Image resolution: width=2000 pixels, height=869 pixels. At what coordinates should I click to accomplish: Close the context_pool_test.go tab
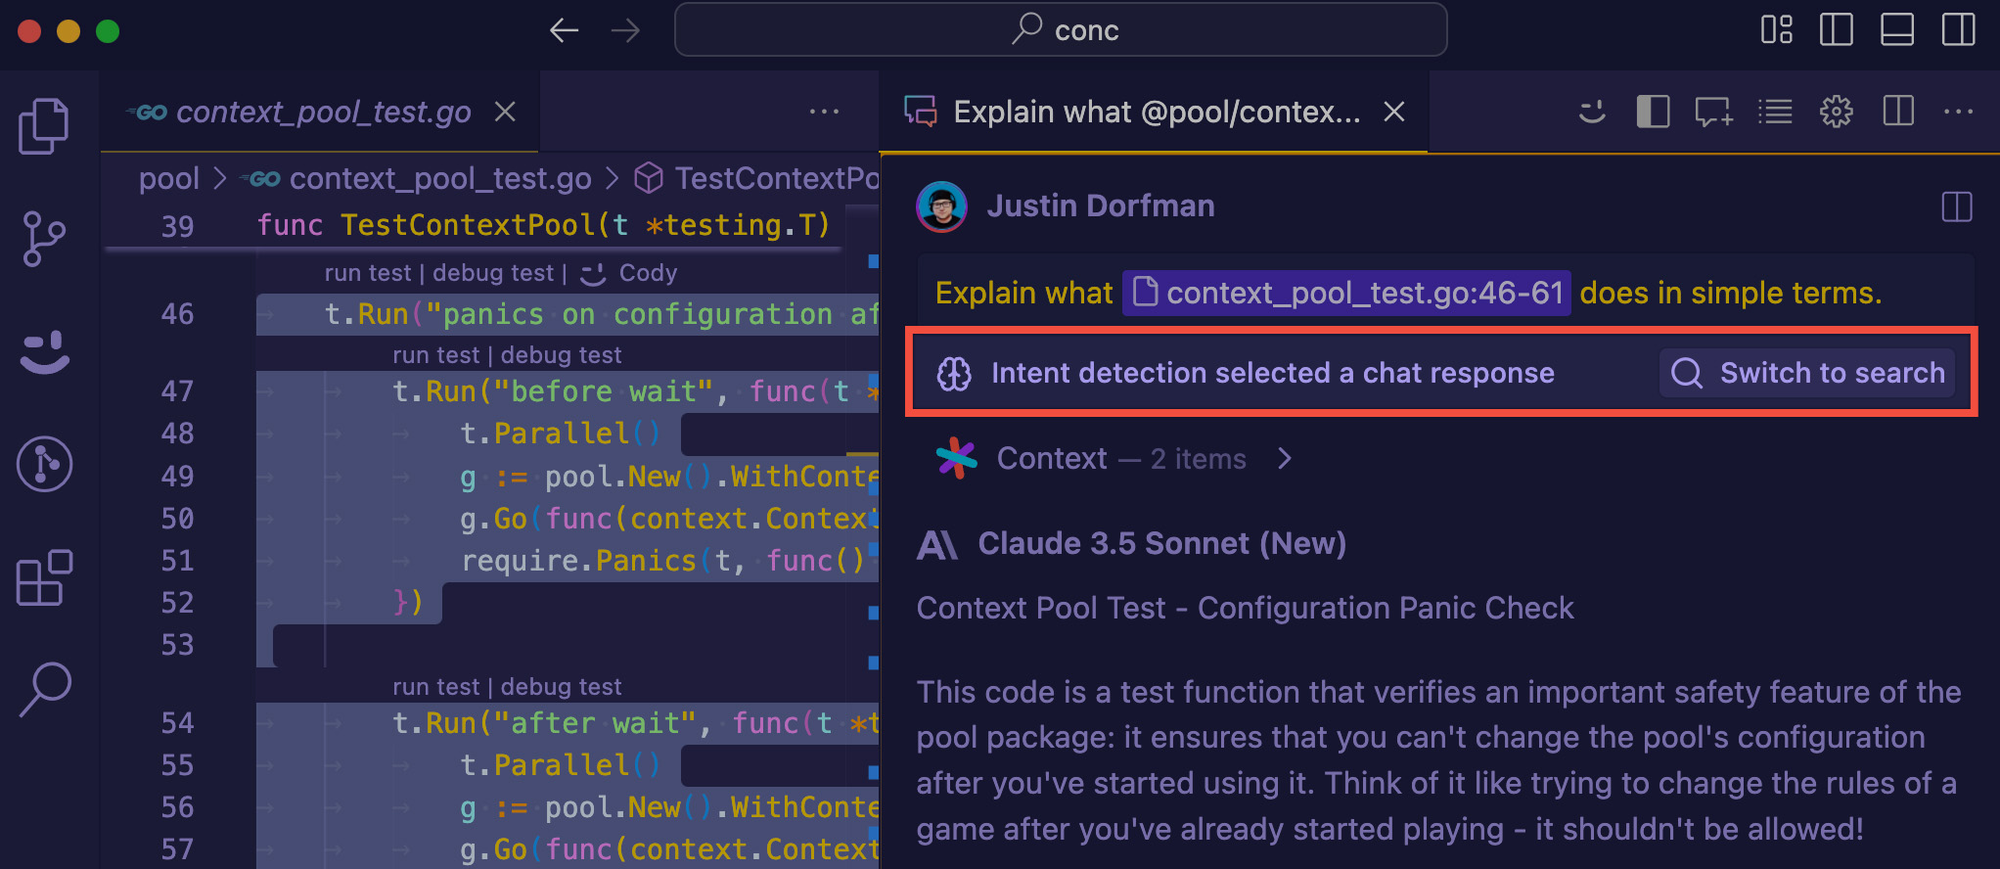click(x=505, y=112)
